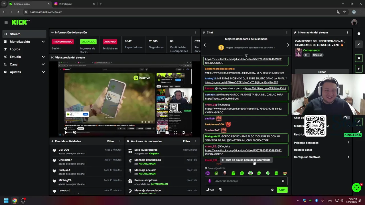The width and height of the screenshot is (365, 205).
Task: Open Información de la sesión options menu
Action: tap(196, 32)
